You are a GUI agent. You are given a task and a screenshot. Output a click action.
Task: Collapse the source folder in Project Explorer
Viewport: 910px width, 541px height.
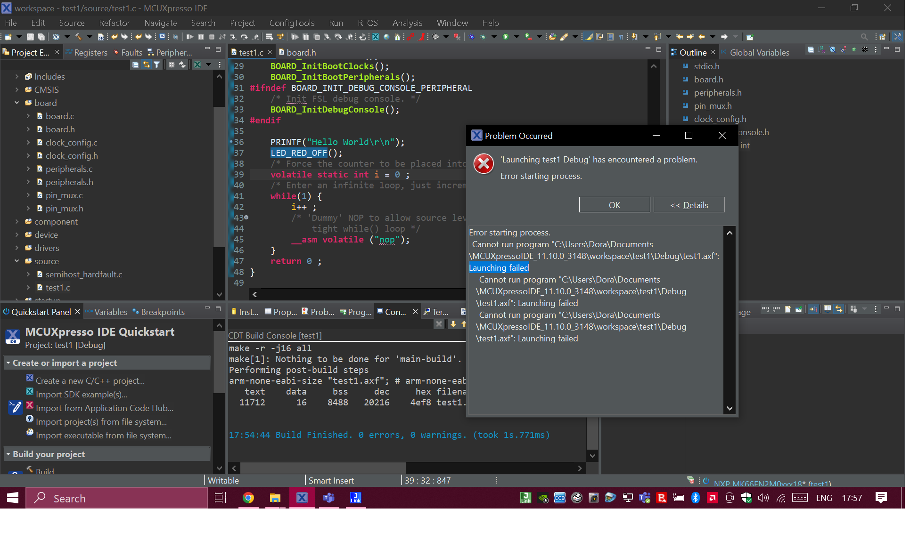click(x=17, y=262)
